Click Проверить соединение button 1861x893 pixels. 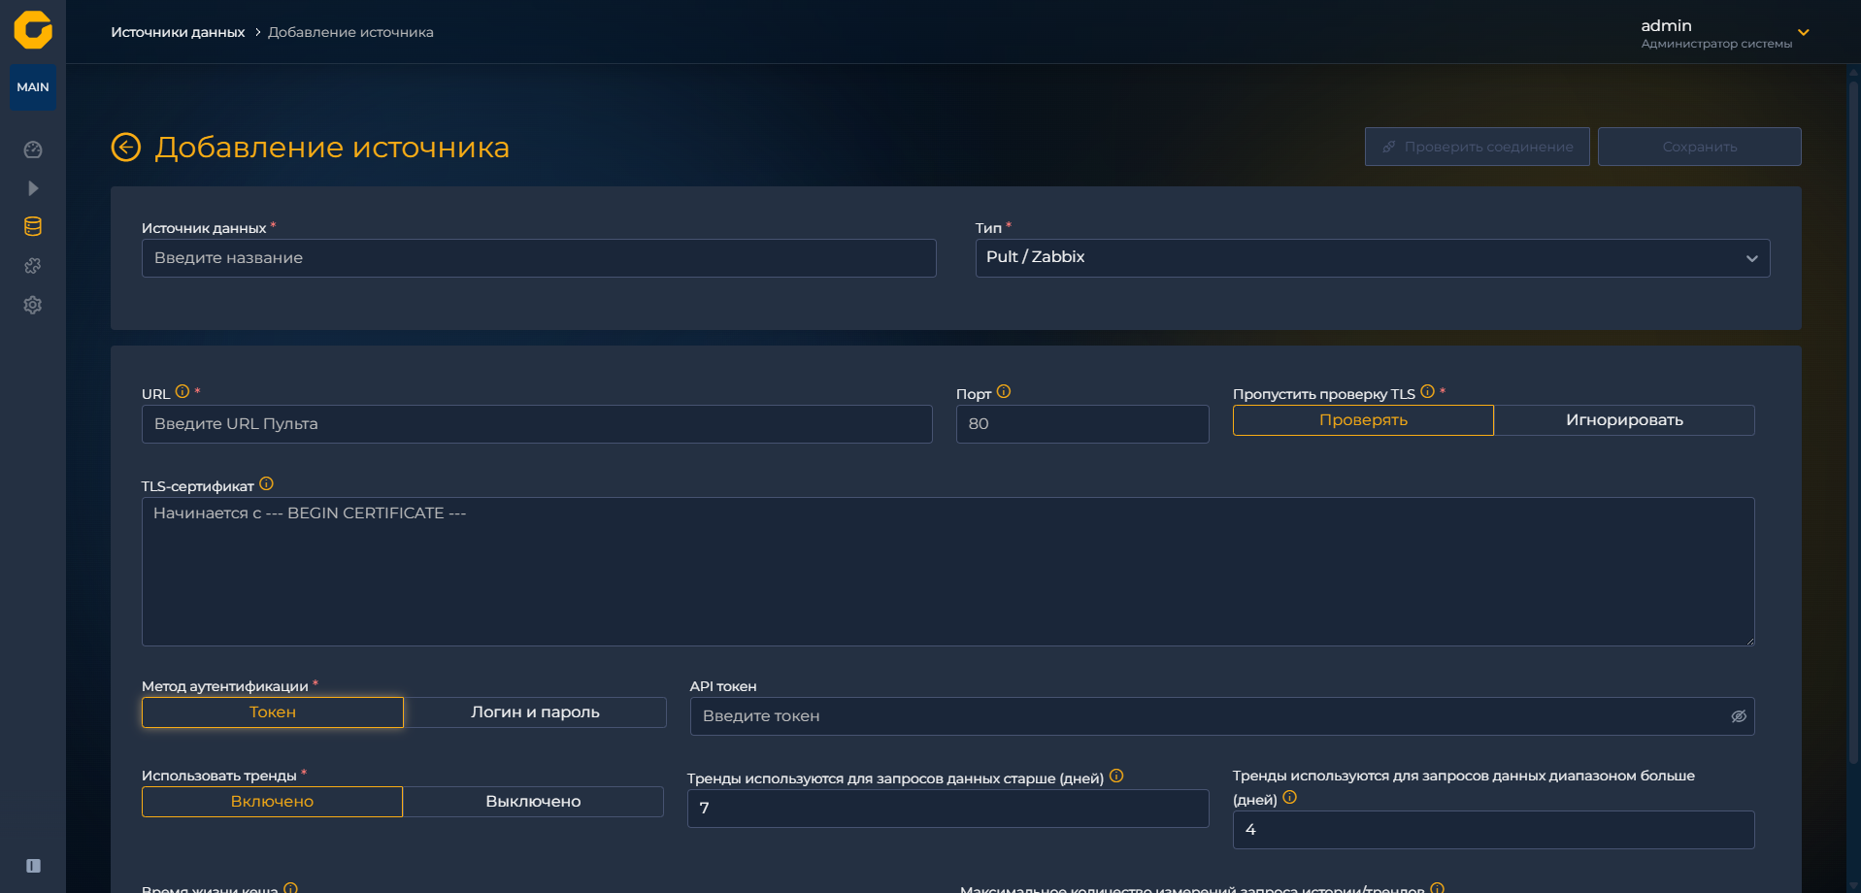(1478, 147)
